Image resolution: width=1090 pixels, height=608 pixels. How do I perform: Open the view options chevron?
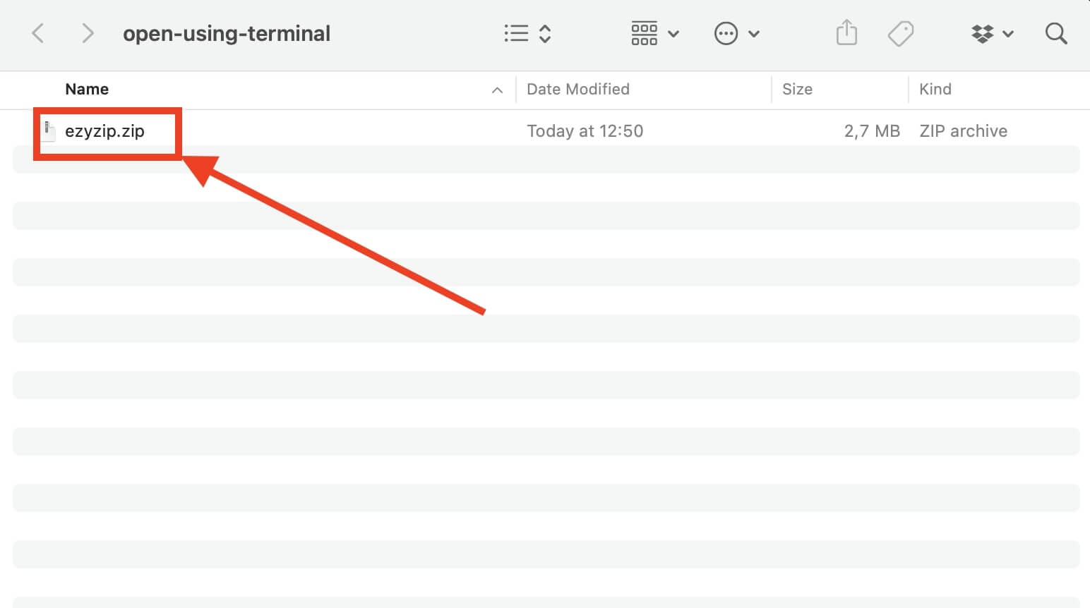click(546, 32)
